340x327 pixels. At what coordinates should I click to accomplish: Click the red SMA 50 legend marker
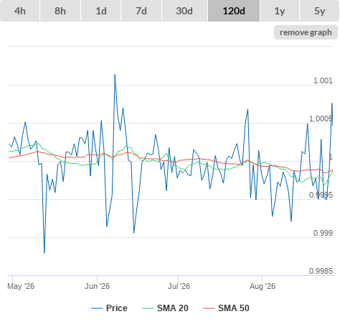pos(209,308)
